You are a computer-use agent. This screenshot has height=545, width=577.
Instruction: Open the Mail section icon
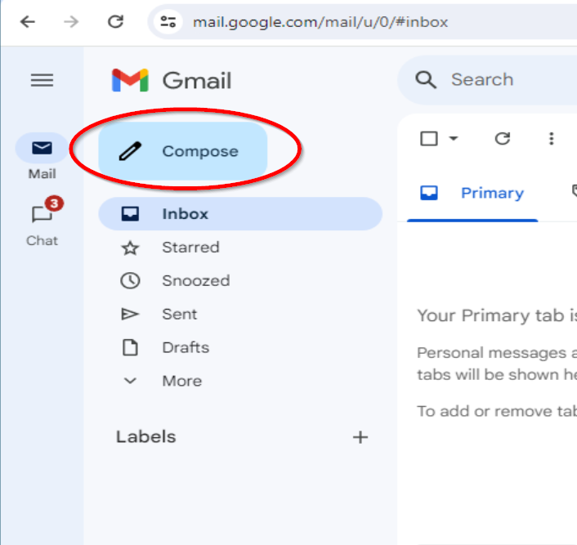click(42, 149)
